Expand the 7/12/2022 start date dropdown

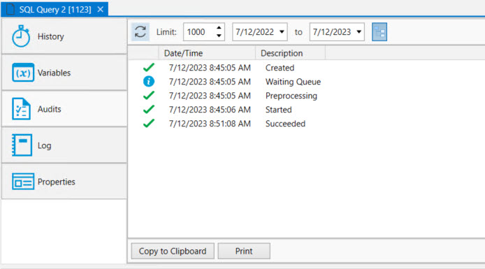[x=282, y=32]
